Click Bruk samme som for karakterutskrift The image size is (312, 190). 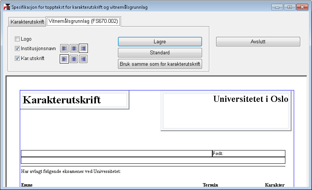[x=160, y=64]
